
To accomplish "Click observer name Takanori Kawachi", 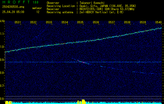I will pos(92,3).
